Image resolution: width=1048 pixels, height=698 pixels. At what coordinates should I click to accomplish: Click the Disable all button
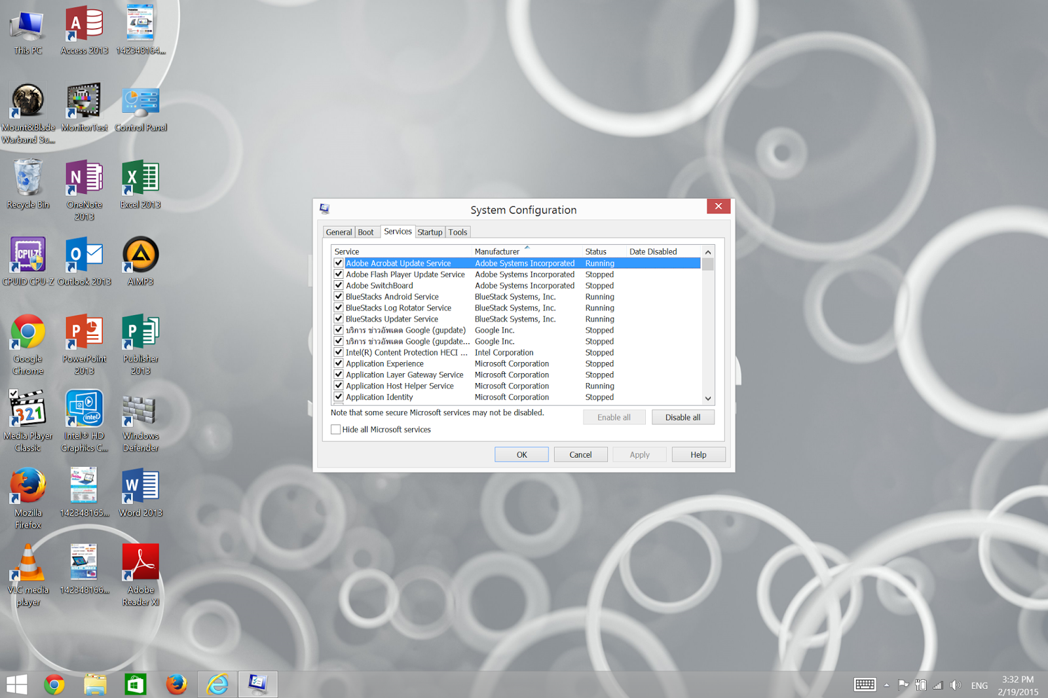click(x=683, y=417)
